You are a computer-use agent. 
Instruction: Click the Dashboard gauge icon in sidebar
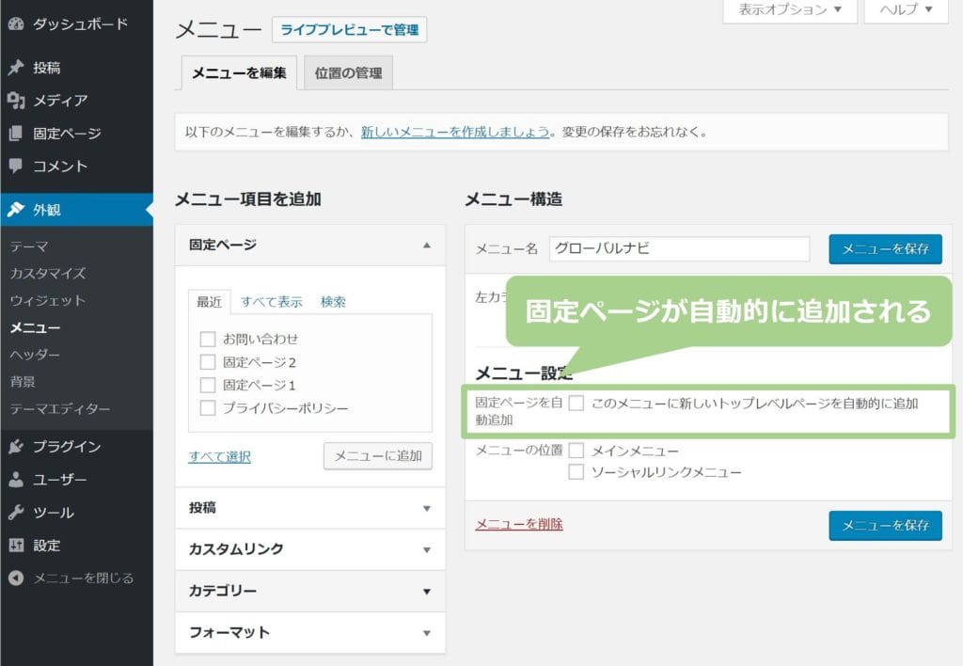pyautogui.click(x=16, y=24)
